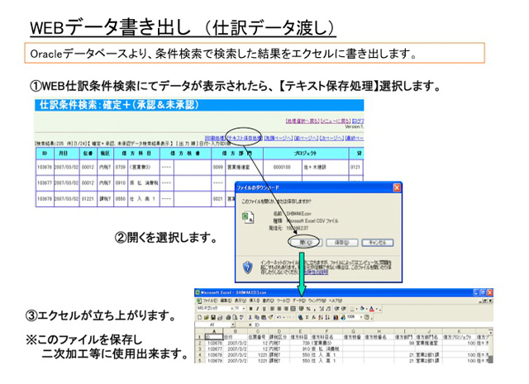
Task: Click Borders icon in Excel formatting toolbar
Action: pyautogui.click(x=352, y=309)
